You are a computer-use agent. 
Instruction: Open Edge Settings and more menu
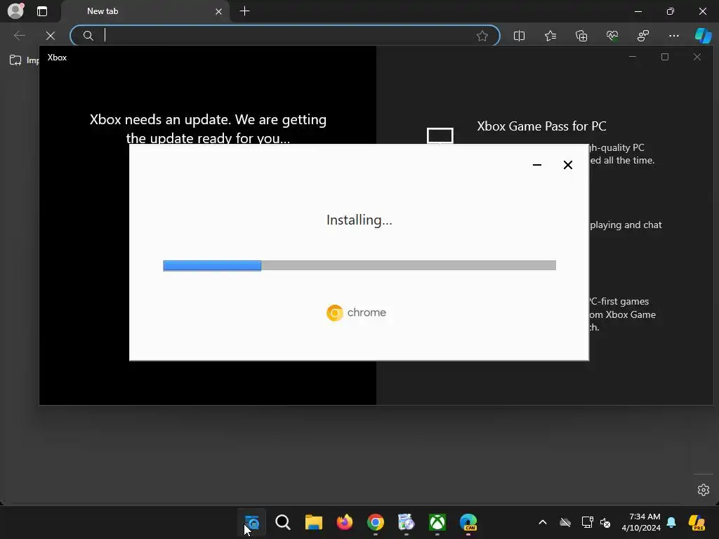tap(674, 36)
